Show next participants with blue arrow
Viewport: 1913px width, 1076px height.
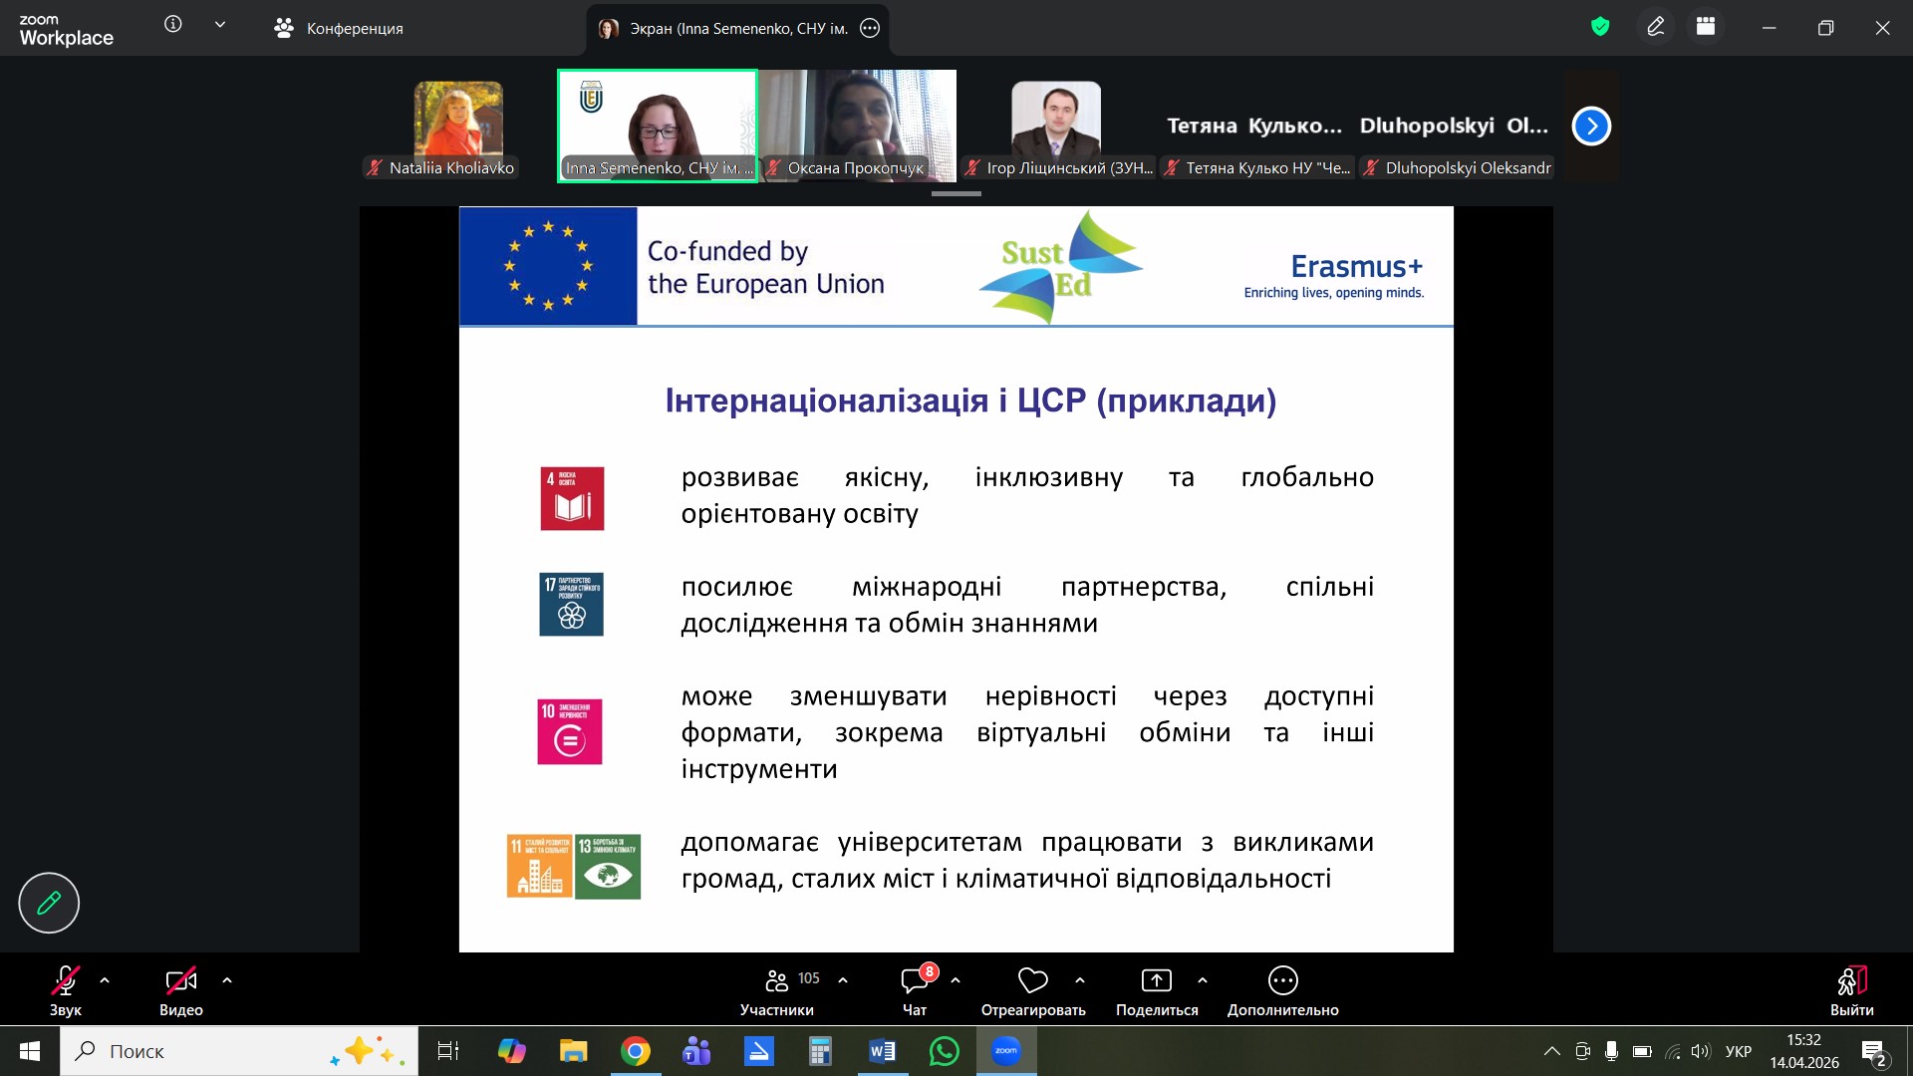click(x=1591, y=126)
